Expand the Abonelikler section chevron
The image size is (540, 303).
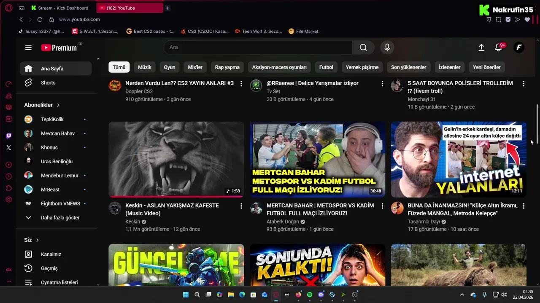click(58, 105)
